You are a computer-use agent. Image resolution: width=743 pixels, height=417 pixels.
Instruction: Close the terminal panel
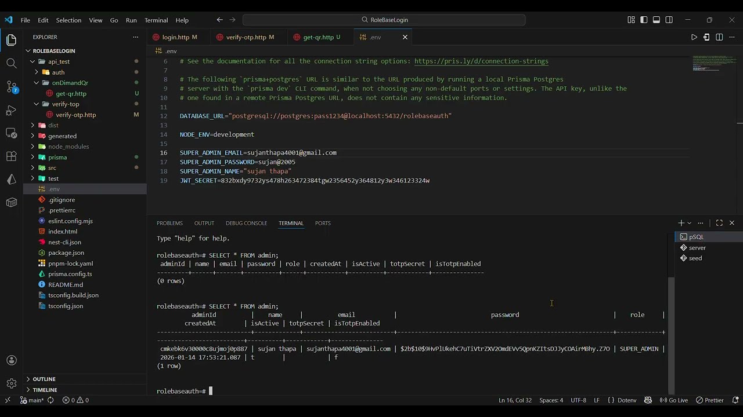pyautogui.click(x=732, y=223)
